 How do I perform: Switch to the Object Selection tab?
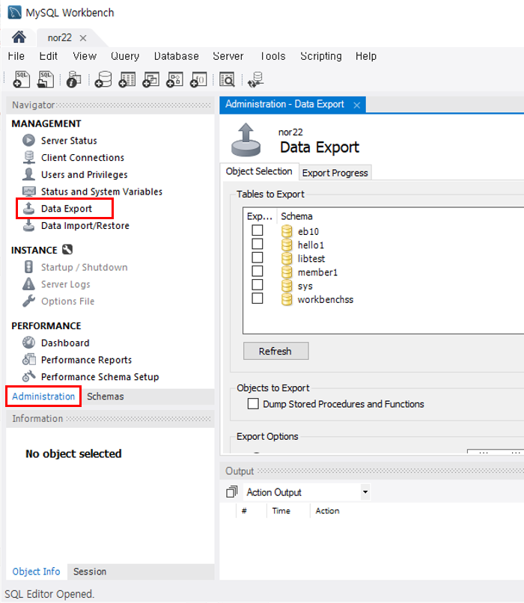(259, 171)
